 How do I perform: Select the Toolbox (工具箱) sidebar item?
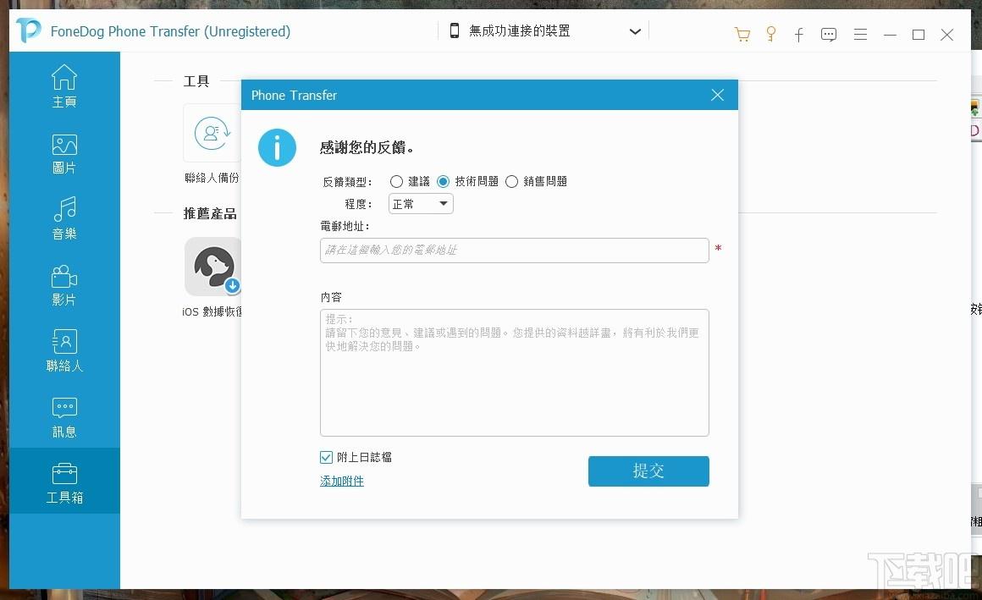pos(64,481)
